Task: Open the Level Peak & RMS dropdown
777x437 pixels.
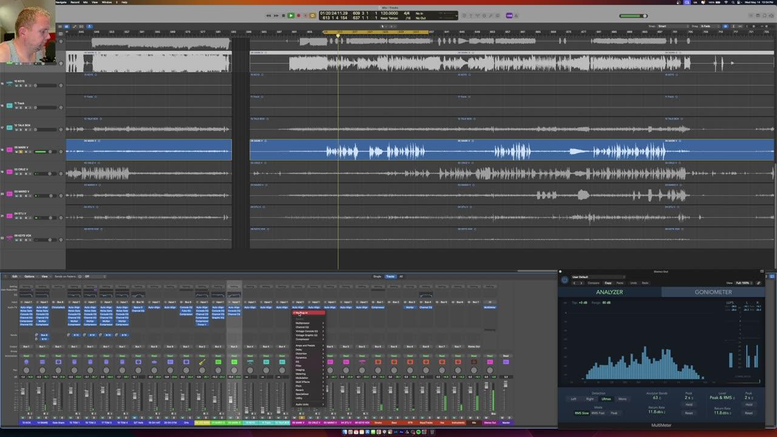Action: tap(721, 398)
